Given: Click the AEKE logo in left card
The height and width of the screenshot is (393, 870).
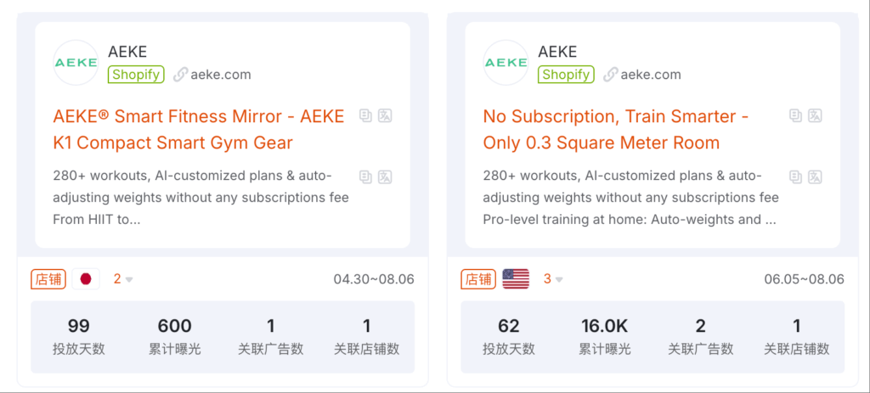Looking at the screenshot, I should click(76, 63).
